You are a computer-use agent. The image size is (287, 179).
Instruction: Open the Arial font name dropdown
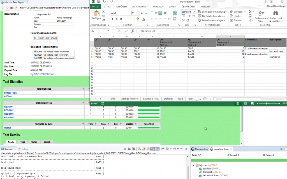pyautogui.click(x=130, y=13)
